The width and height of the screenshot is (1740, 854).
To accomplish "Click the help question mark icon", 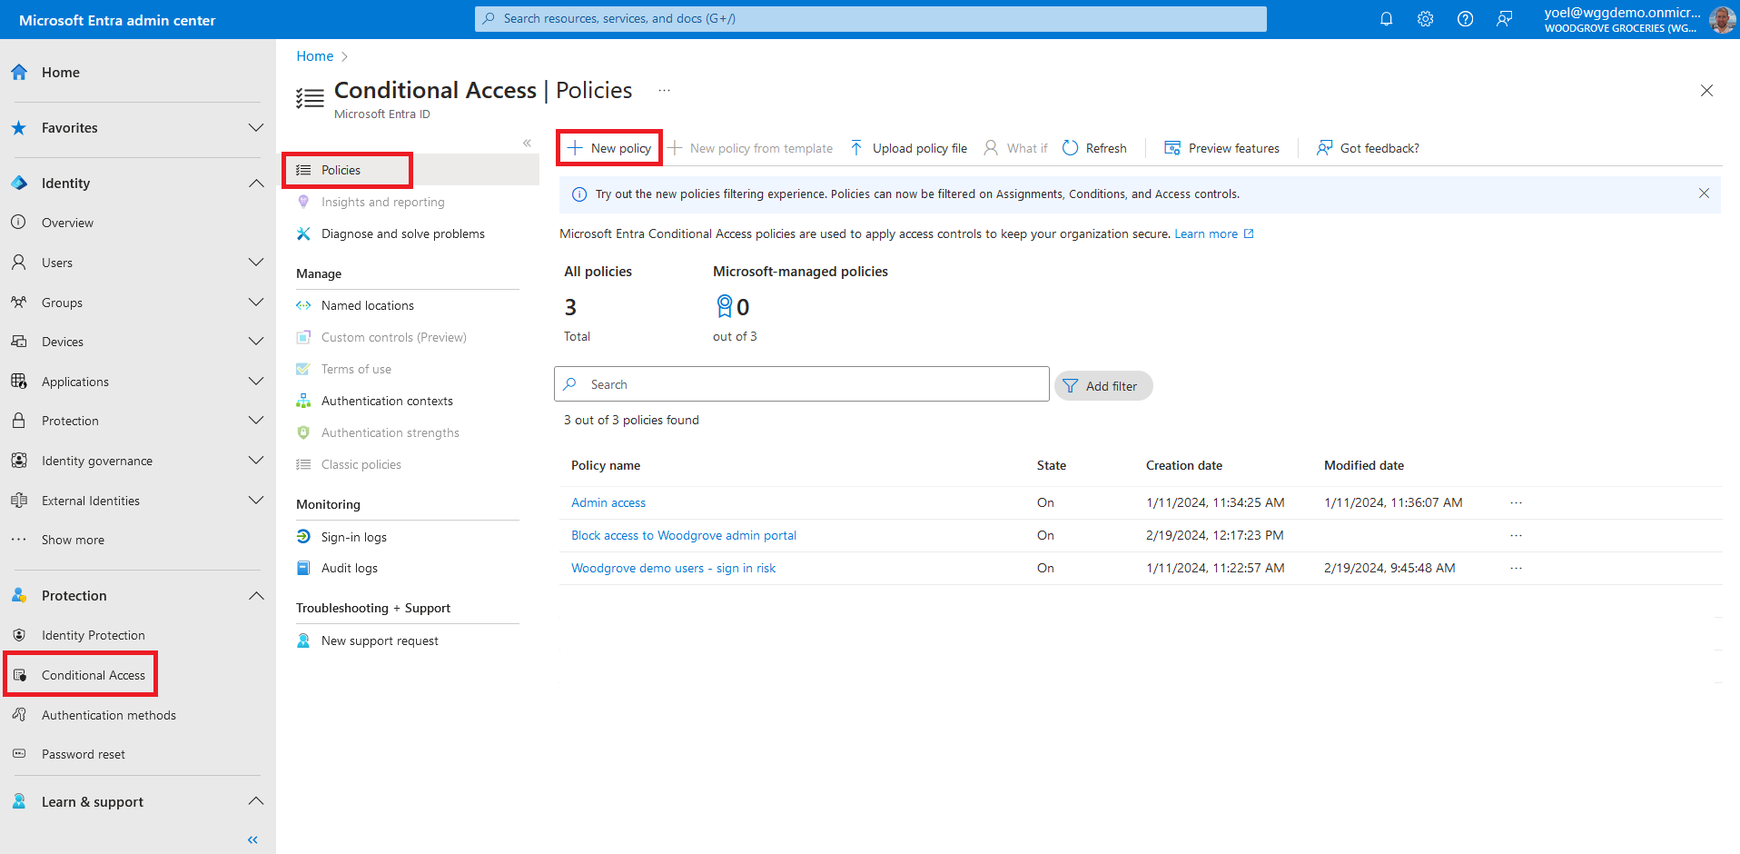I will (1465, 19).
